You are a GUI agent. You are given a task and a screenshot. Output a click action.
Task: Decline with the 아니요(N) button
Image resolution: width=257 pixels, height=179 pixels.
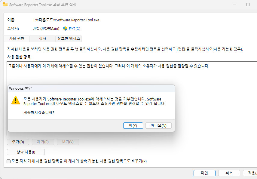[158, 125]
